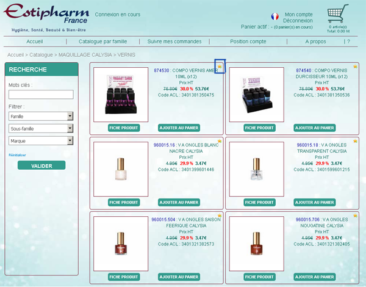The width and height of the screenshot is (366, 287).
Task: Star the Blanc Nacre nail polish
Action: [220, 141]
